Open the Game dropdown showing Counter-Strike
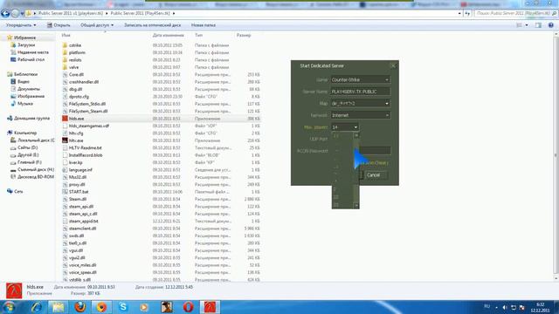Screen dimensions: 559x314 point(360,79)
